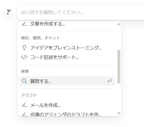
Task: Click the pencil icon beside 会議のアジェンダ
Action: (24, 114)
